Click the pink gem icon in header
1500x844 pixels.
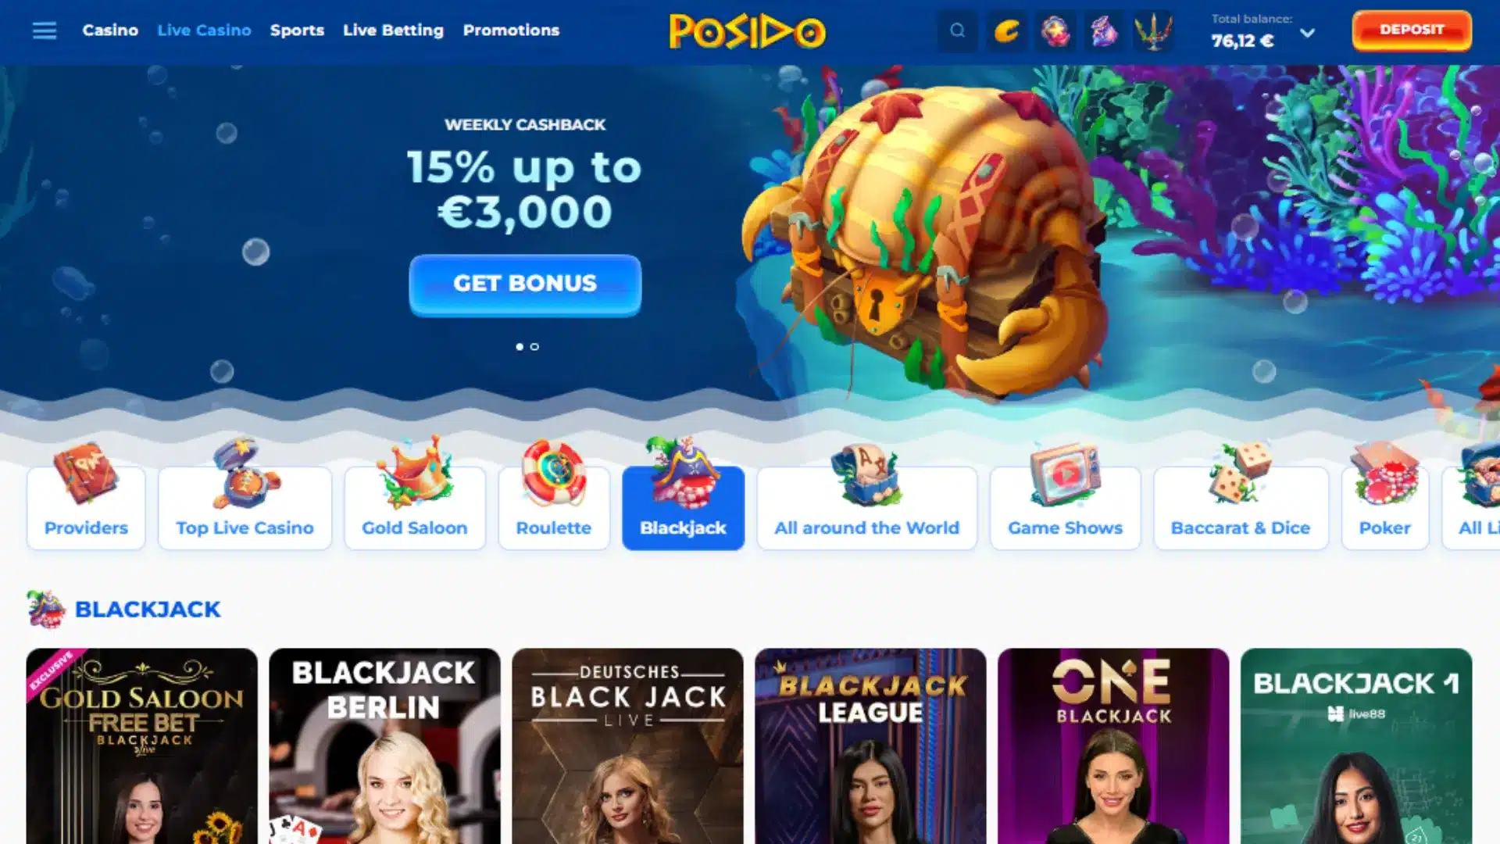[x=1055, y=31]
